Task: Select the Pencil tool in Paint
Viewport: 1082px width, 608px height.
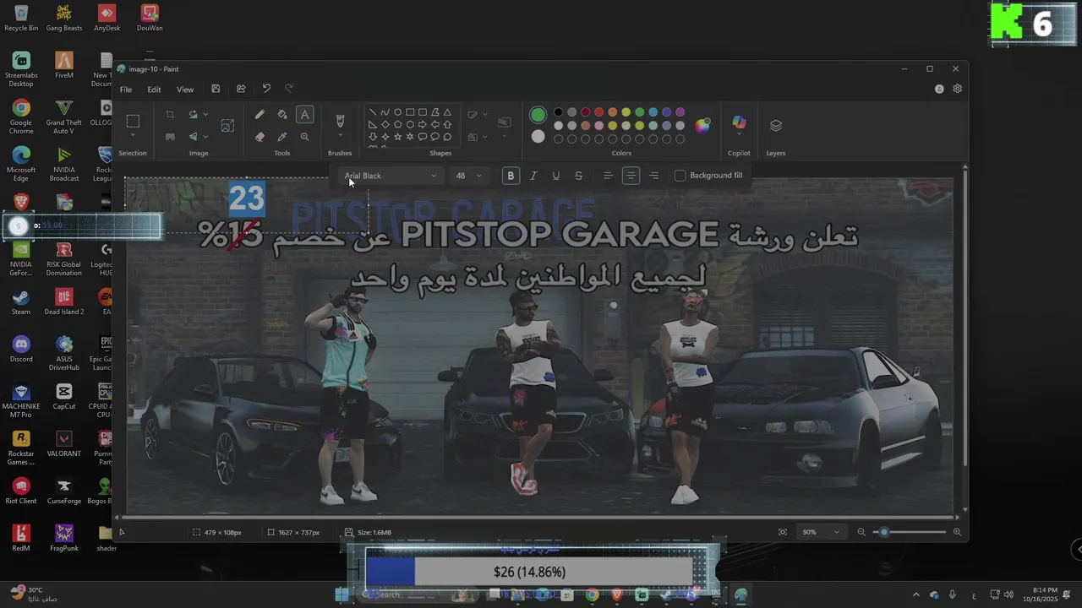Action: [260, 115]
